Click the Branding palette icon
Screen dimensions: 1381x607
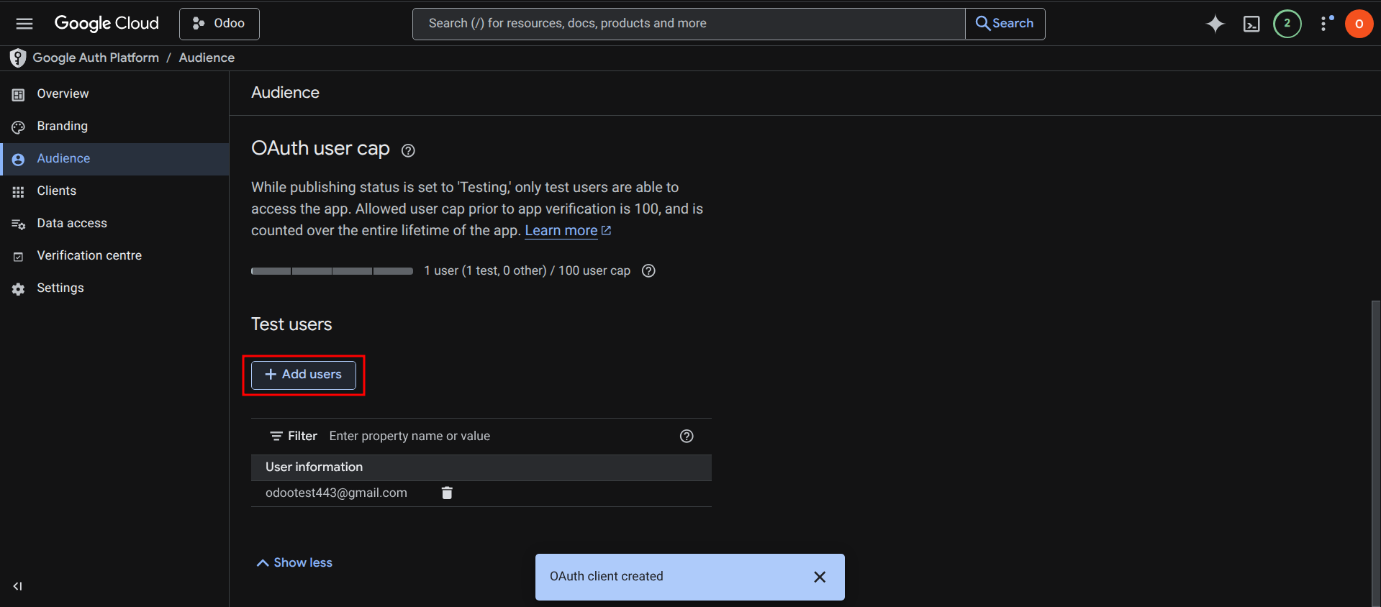pos(19,127)
